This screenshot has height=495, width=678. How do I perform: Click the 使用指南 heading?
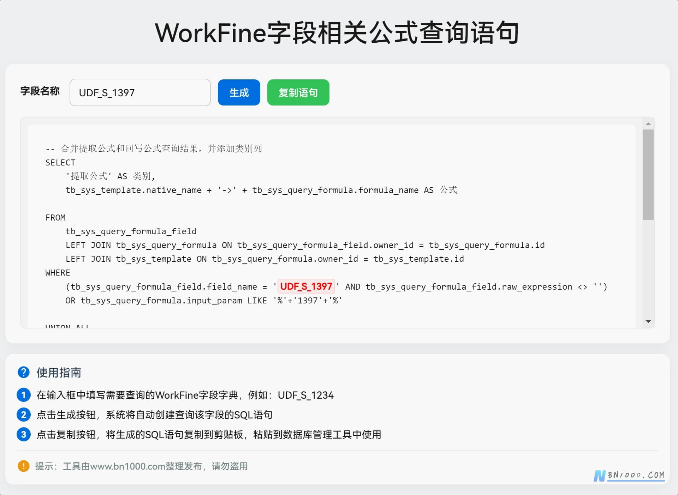click(x=59, y=373)
